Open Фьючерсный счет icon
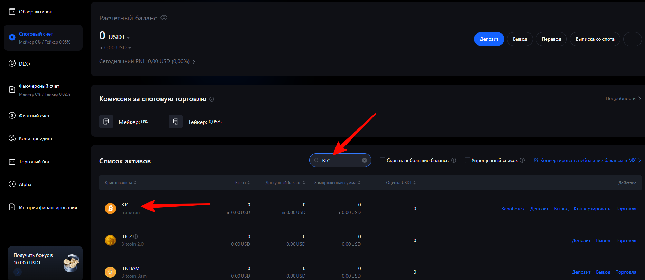 click(x=12, y=90)
